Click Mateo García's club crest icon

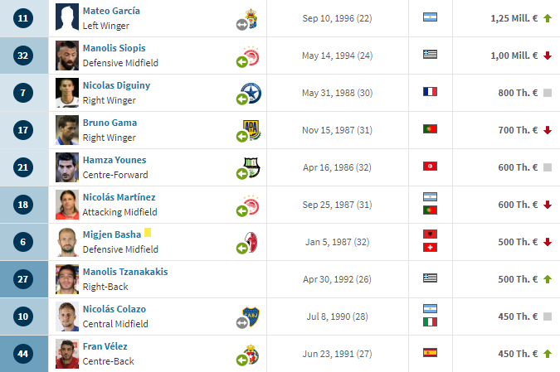pos(252,18)
